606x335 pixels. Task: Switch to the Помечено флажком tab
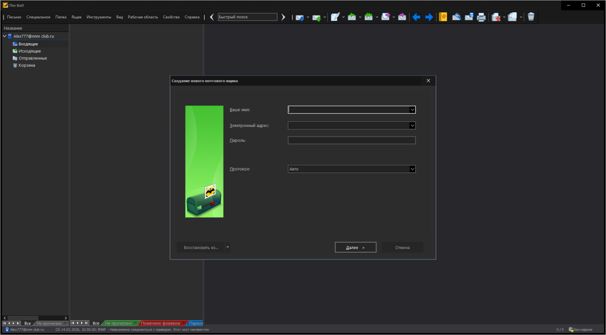click(x=160, y=323)
